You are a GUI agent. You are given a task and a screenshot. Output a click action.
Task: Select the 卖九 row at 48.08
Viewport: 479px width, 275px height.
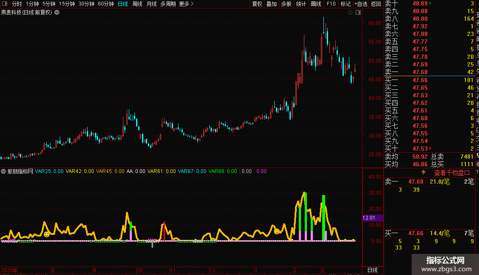point(429,11)
